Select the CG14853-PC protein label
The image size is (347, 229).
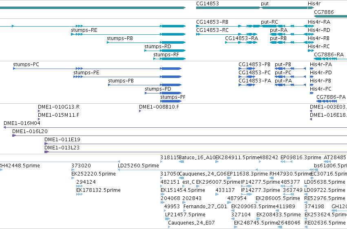pos(254,73)
